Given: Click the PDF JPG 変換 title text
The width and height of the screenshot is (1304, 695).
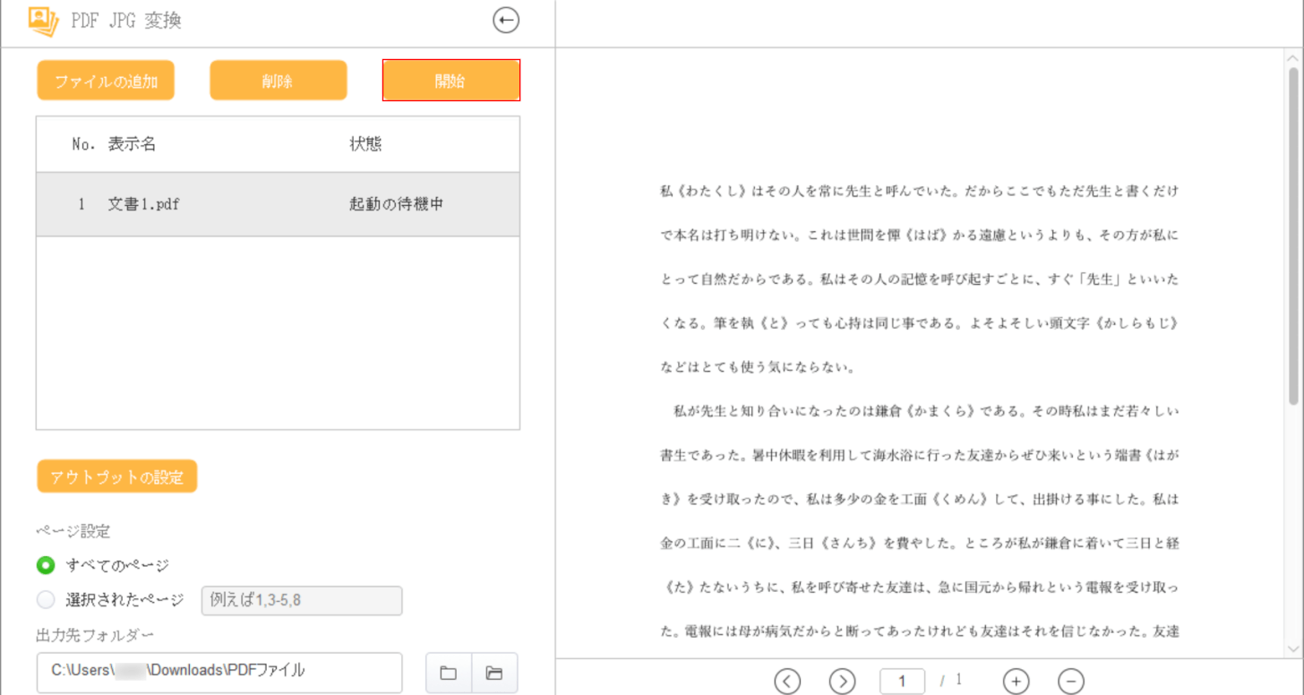Looking at the screenshot, I should [x=124, y=20].
